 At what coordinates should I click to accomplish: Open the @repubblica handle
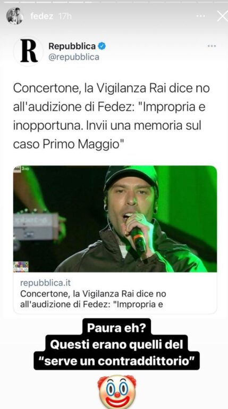[x=74, y=57]
